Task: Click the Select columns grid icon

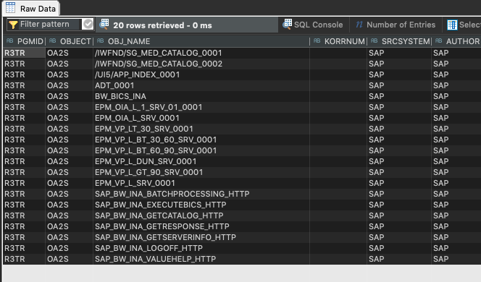Action: [x=452, y=25]
